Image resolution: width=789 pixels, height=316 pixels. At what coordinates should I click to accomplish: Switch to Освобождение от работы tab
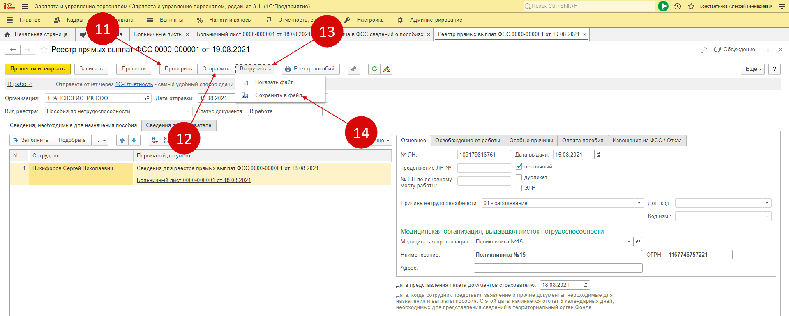[467, 141]
